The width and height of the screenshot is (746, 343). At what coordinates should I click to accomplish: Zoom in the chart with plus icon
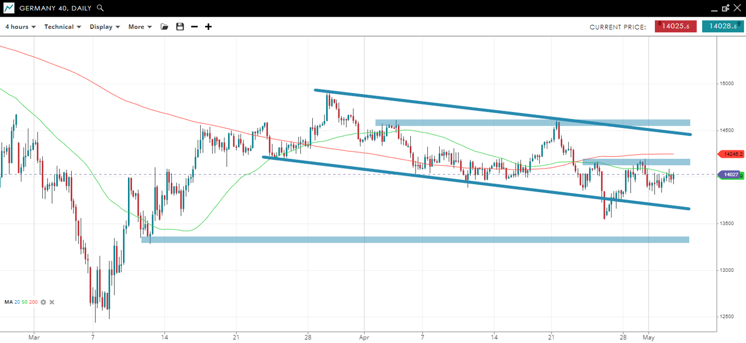[x=208, y=27]
